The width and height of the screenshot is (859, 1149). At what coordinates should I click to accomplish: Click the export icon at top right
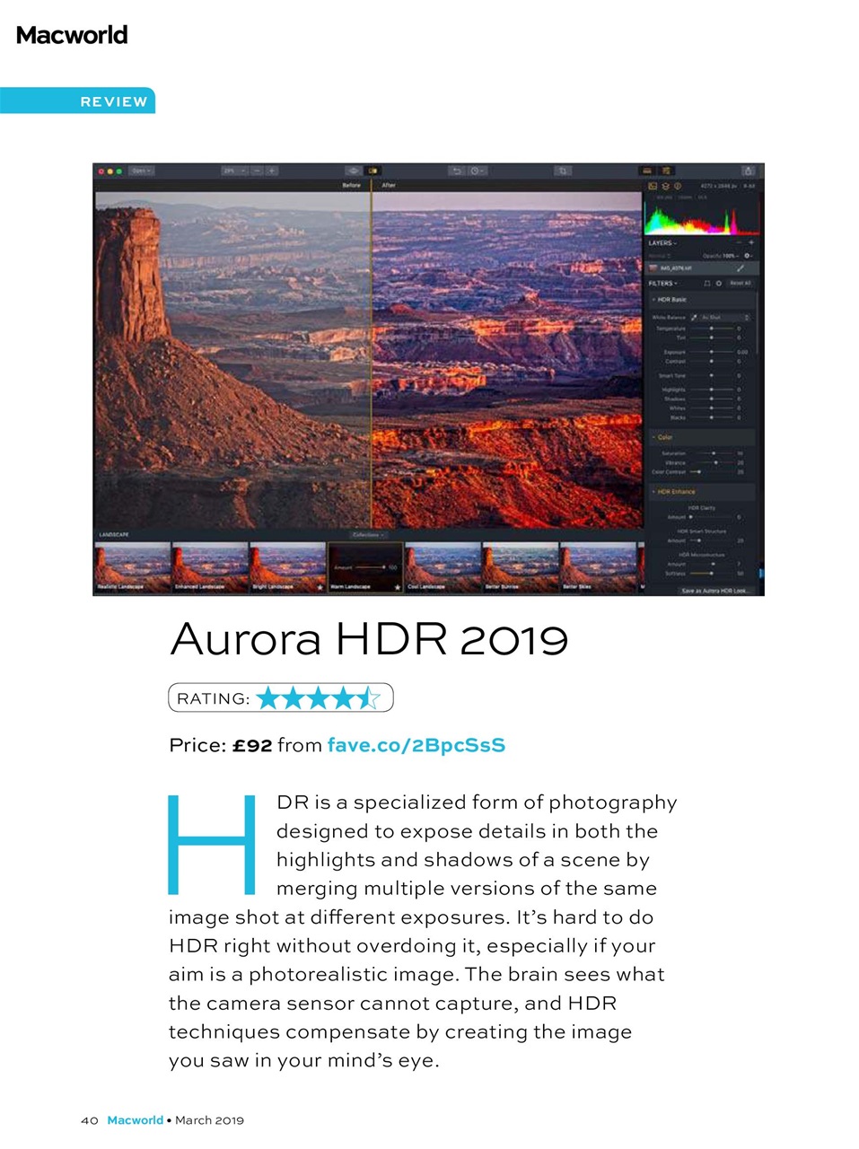(749, 171)
